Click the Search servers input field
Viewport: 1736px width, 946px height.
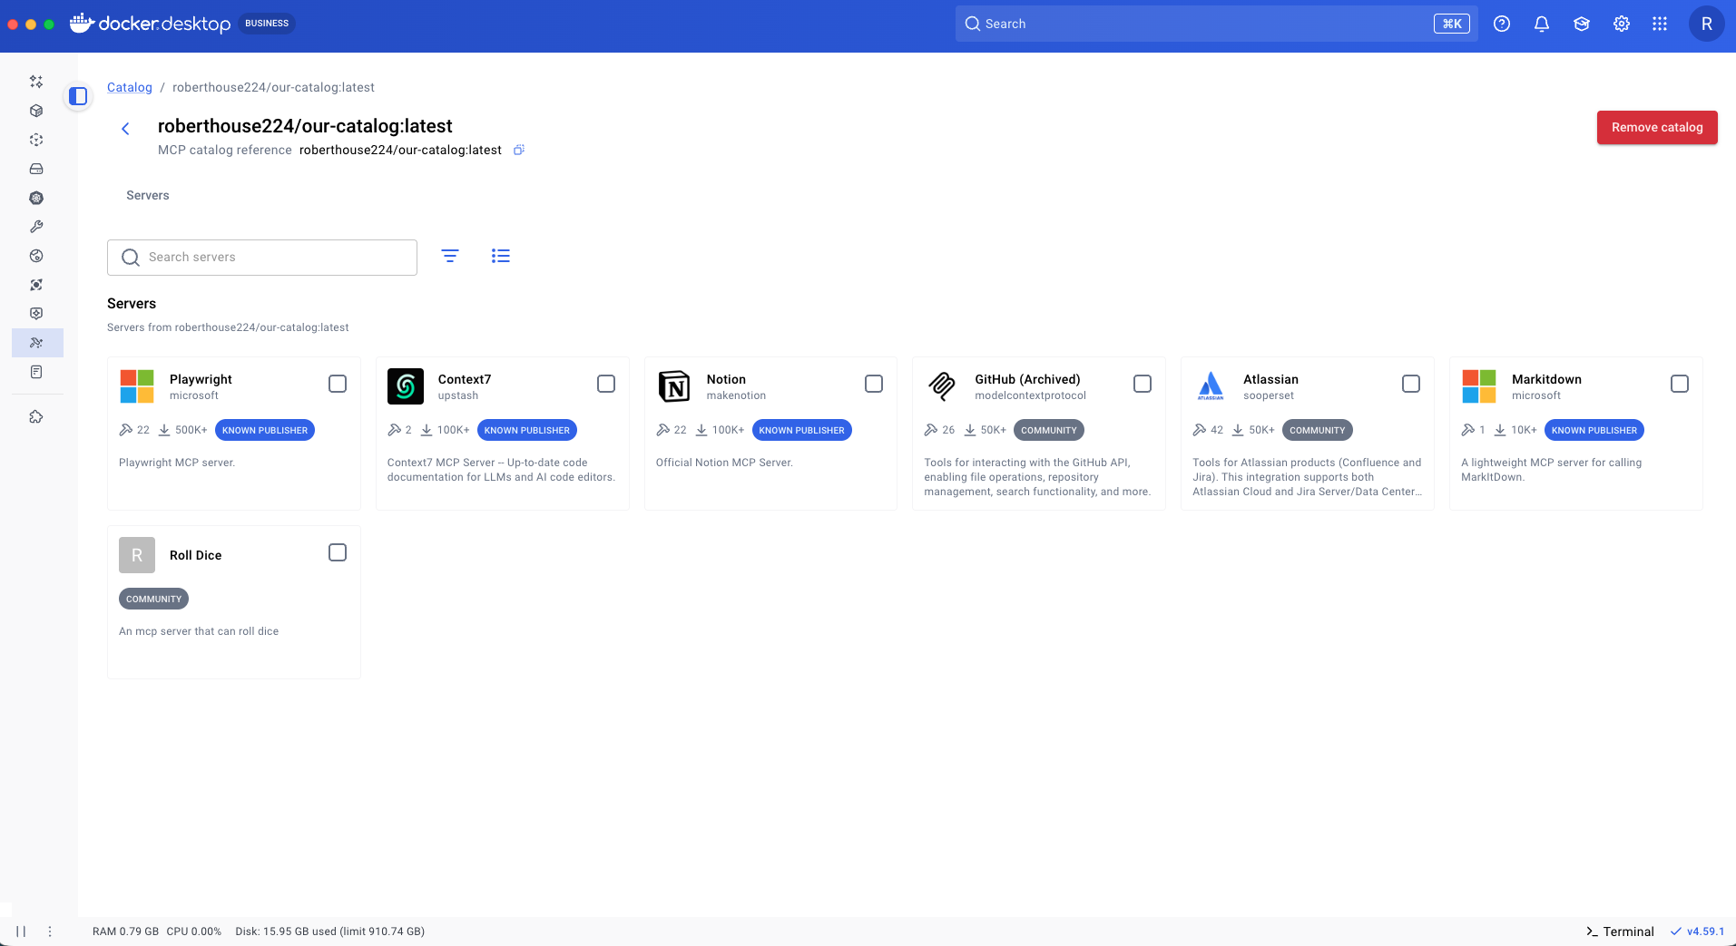[x=262, y=258]
